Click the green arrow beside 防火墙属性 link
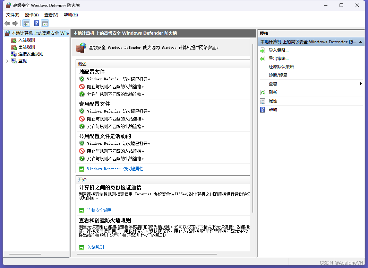This screenshot has width=368, height=268. 82,169
